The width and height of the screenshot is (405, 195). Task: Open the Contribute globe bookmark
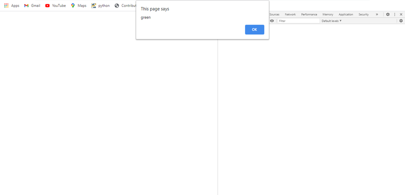point(125,6)
